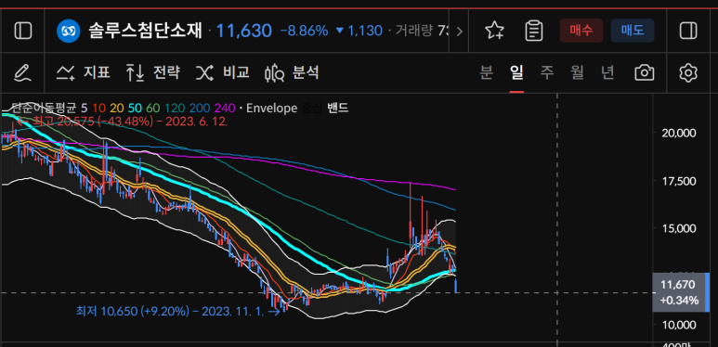Capture chart with camera icon

(x=645, y=72)
